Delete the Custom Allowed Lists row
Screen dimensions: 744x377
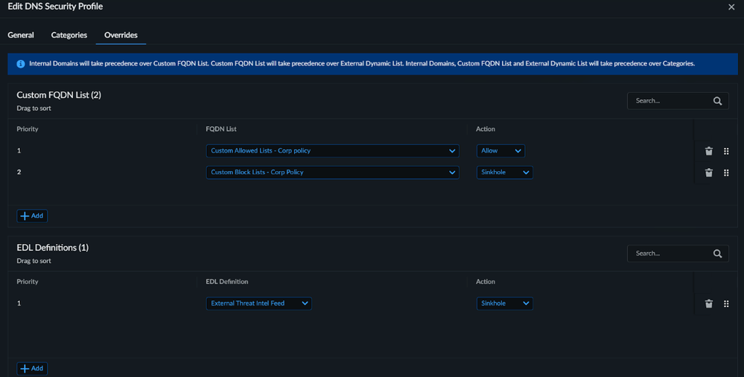point(708,151)
